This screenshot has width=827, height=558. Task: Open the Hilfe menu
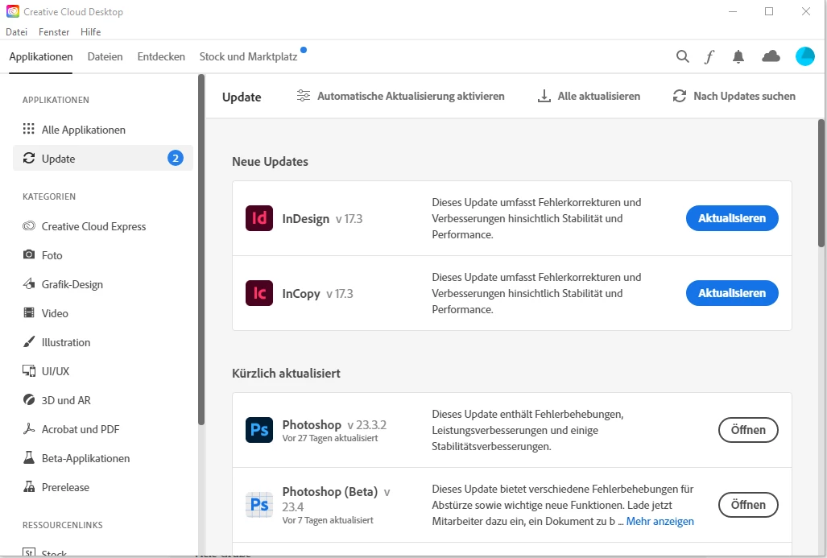(x=91, y=31)
